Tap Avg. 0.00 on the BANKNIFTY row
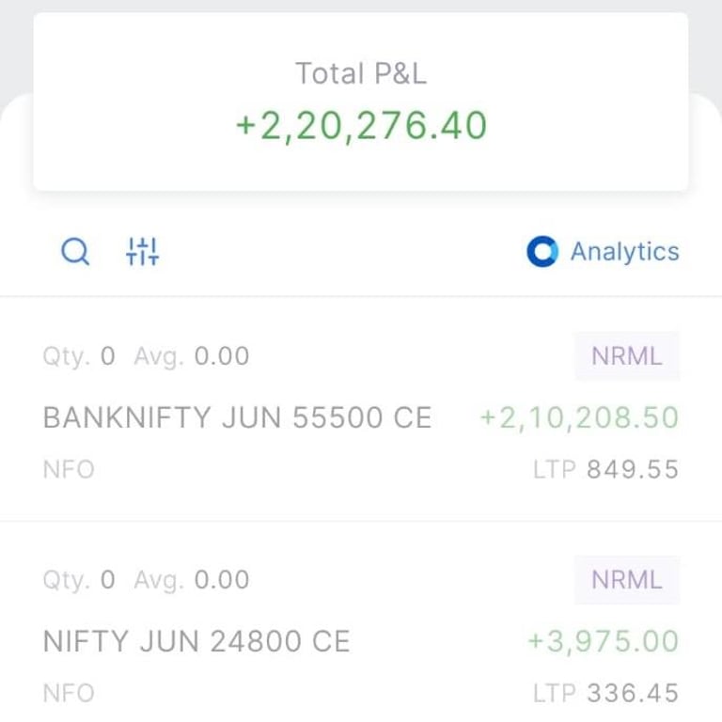722x722 pixels. [x=192, y=356]
